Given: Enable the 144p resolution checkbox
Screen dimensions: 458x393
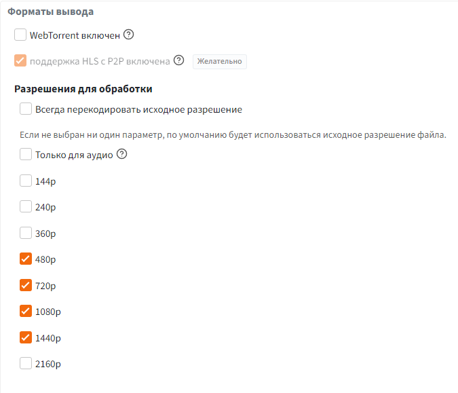Looking at the screenshot, I should pos(26,181).
